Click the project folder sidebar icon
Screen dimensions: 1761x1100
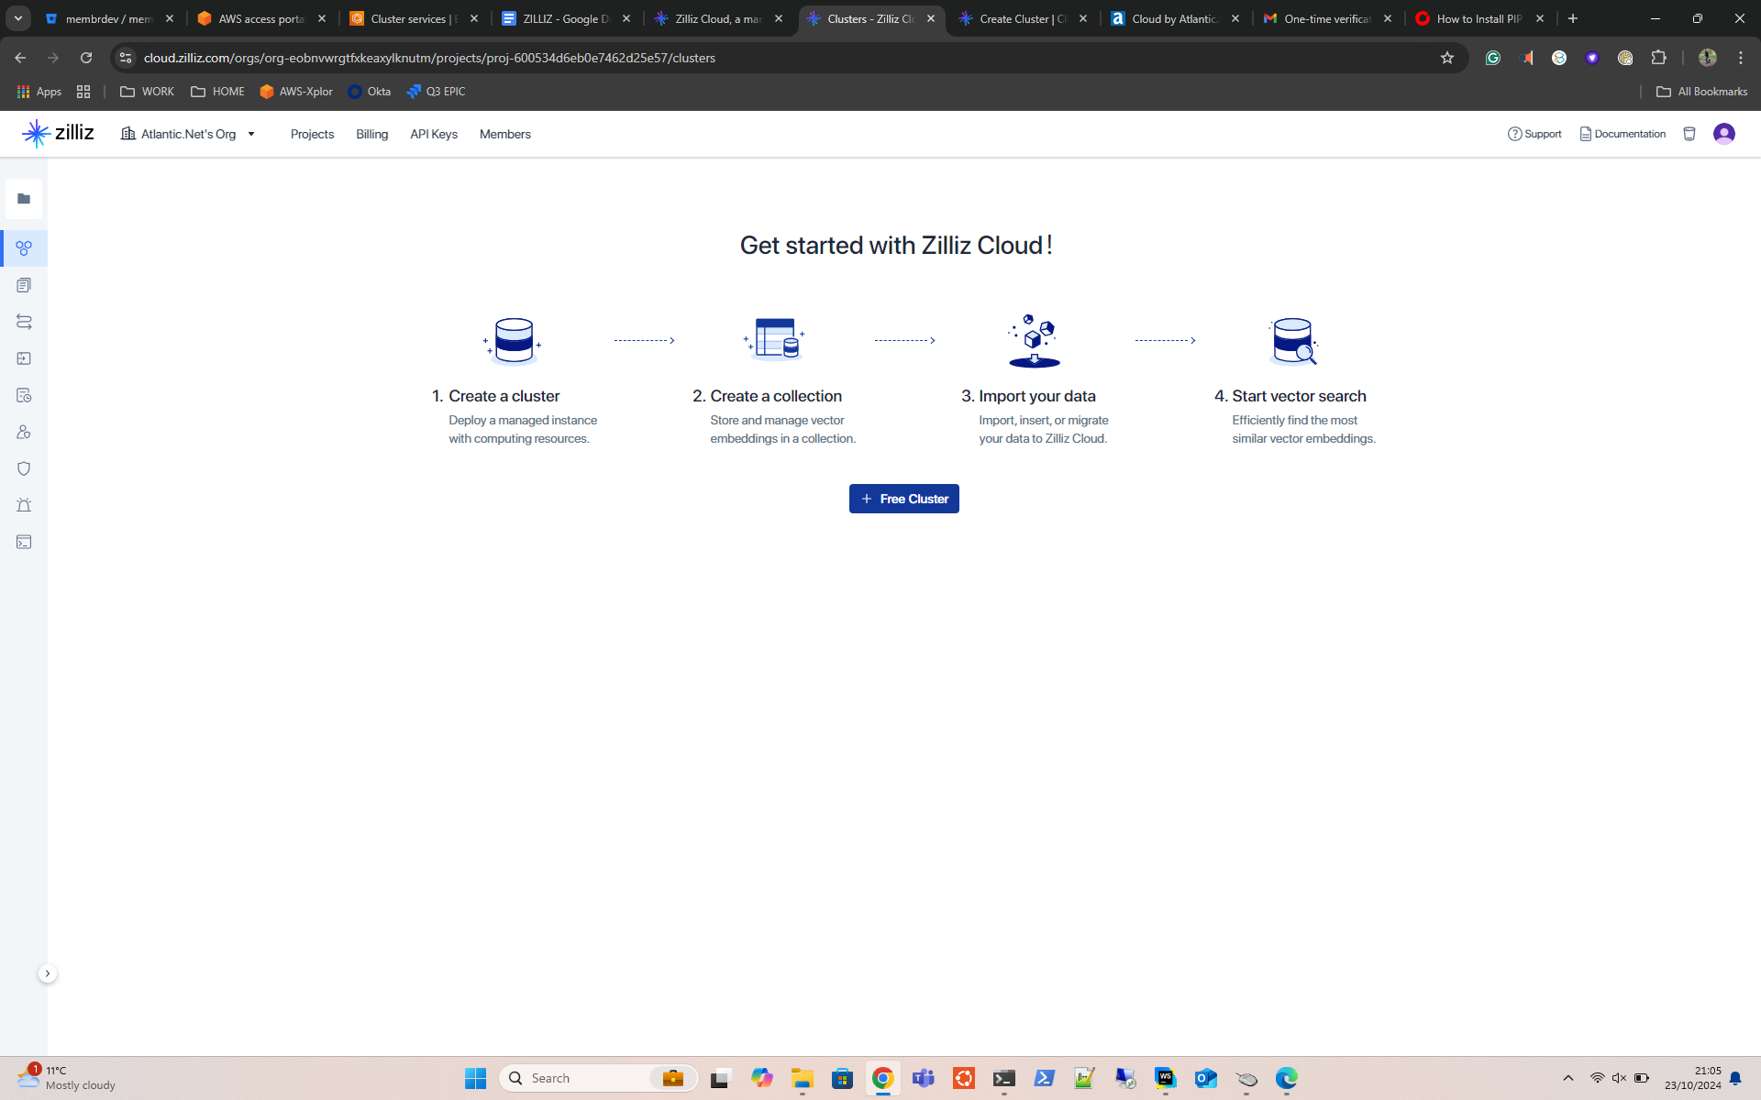coord(24,199)
